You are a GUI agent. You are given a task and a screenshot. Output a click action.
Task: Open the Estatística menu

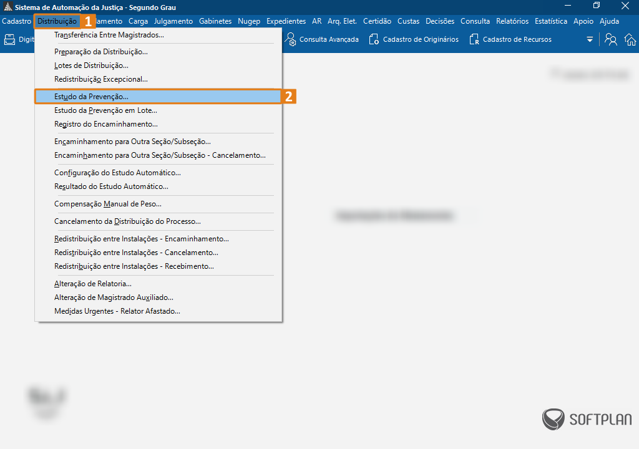(x=551, y=21)
